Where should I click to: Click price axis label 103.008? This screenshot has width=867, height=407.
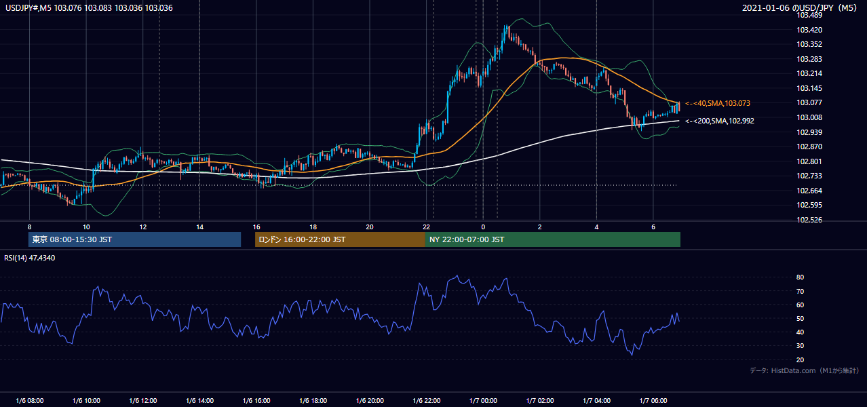coord(809,117)
